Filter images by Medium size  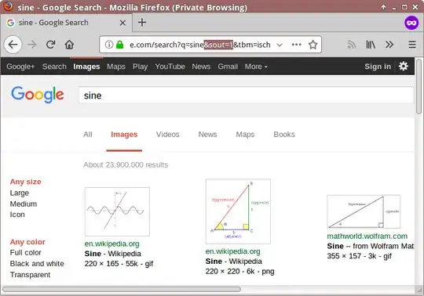pos(24,204)
